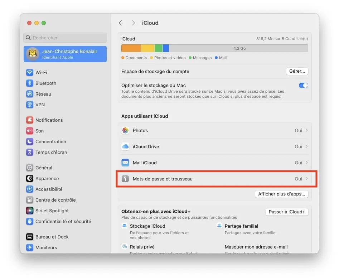Click Passer à iCloud+ button

pos(287,212)
